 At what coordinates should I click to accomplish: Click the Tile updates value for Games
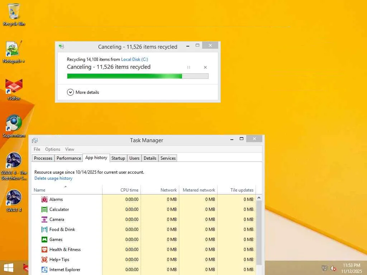[x=249, y=240]
